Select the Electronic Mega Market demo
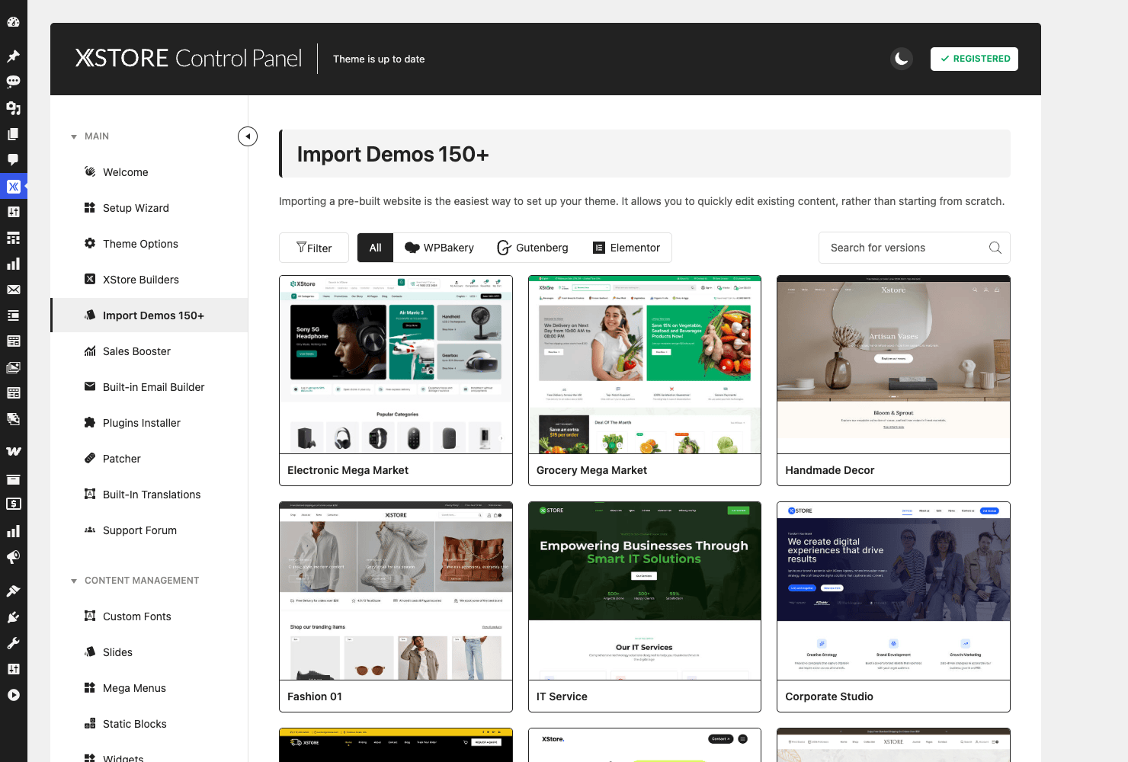The height and width of the screenshot is (762, 1128). pyautogui.click(x=396, y=380)
